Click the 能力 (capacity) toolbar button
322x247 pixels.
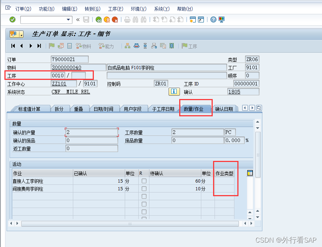[x=106, y=46]
